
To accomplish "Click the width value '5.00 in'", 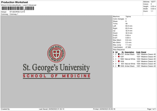I will [x=153, y=9].
